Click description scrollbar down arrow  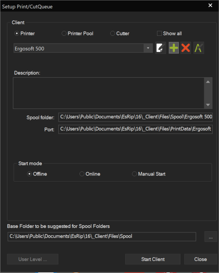[x=208, y=105]
